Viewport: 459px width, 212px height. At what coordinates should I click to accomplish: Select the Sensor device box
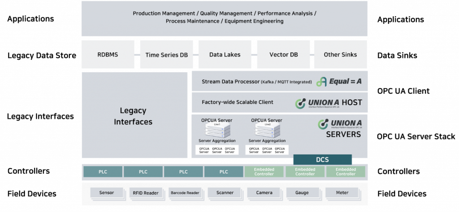pos(106,193)
